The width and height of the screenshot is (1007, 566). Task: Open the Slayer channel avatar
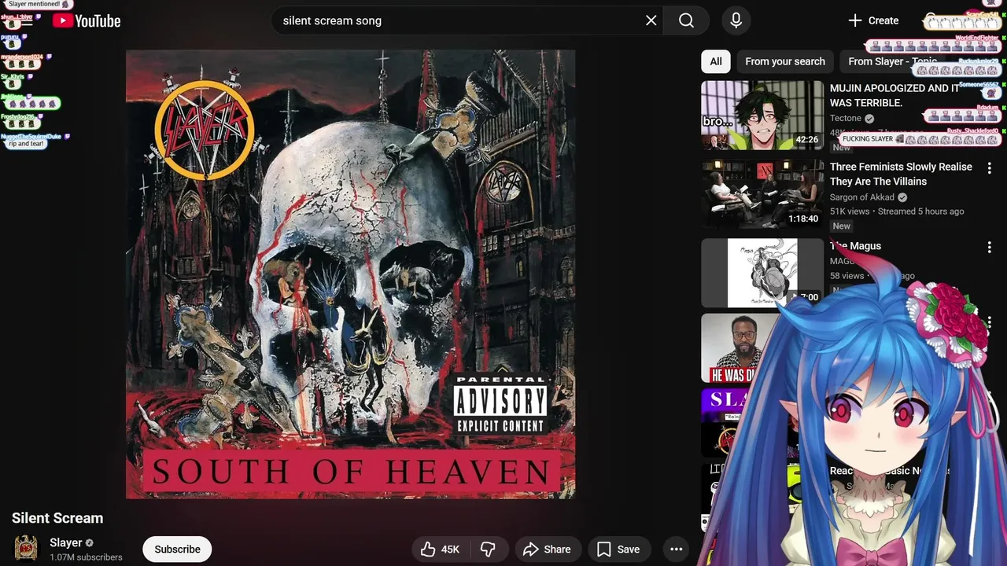coord(26,549)
